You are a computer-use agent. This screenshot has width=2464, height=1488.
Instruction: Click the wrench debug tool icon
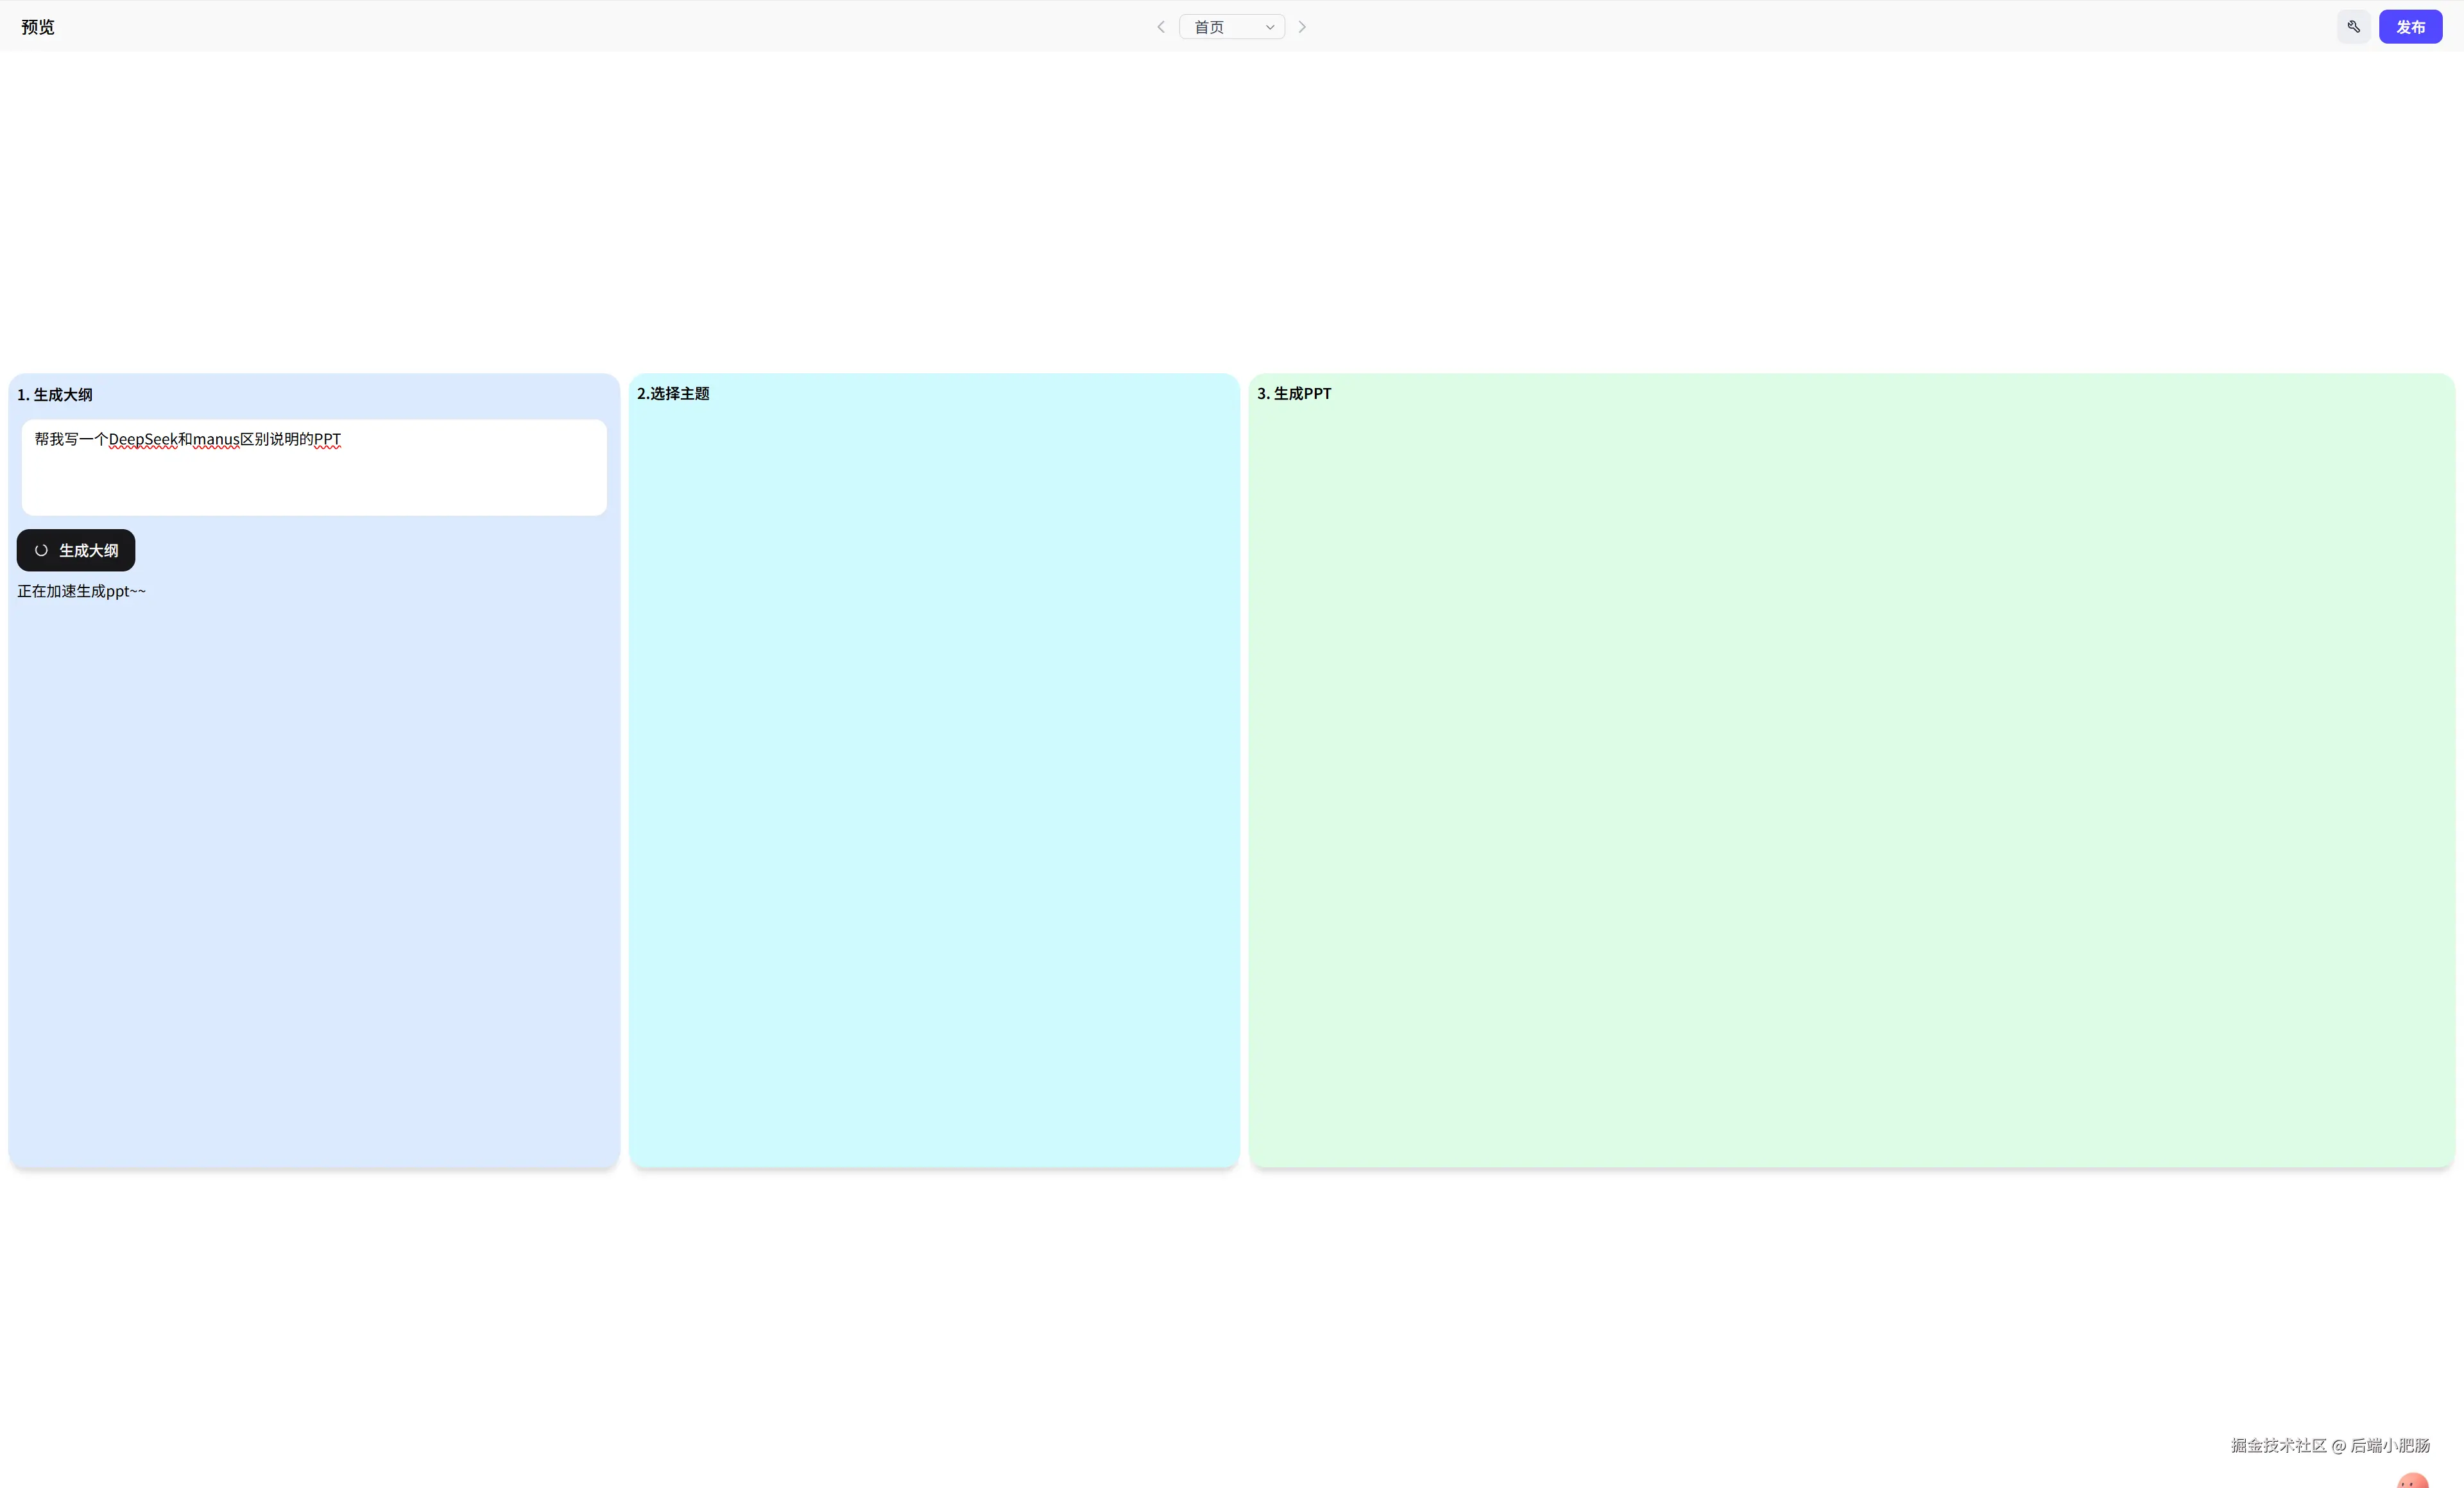[x=2353, y=27]
